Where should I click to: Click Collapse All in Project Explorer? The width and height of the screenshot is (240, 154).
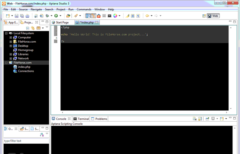[28, 28]
